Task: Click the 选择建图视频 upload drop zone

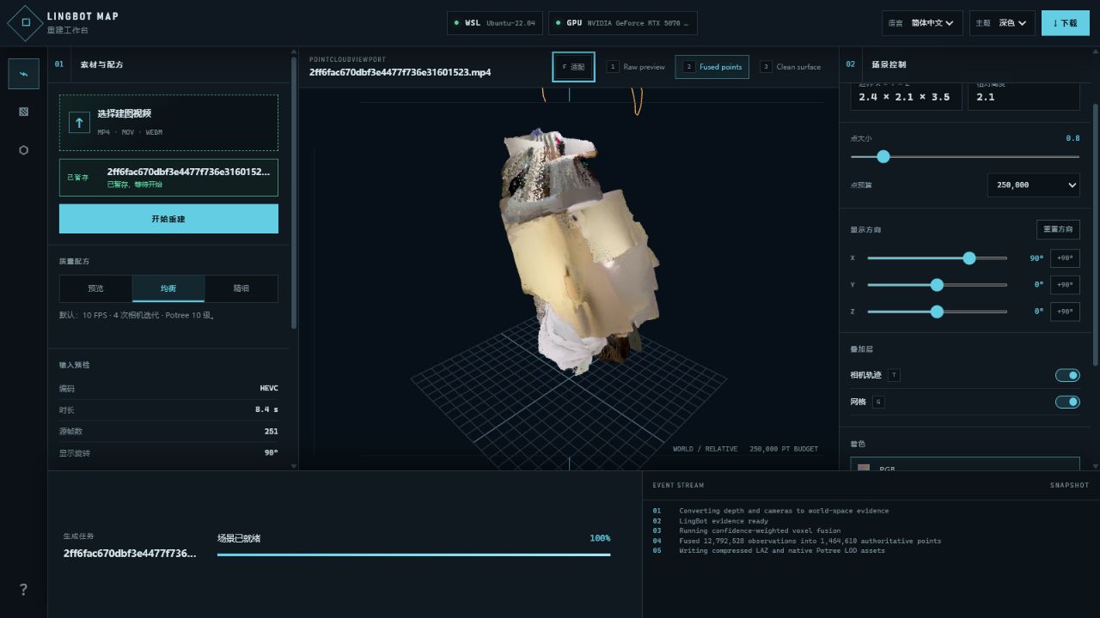Action: click(x=168, y=123)
